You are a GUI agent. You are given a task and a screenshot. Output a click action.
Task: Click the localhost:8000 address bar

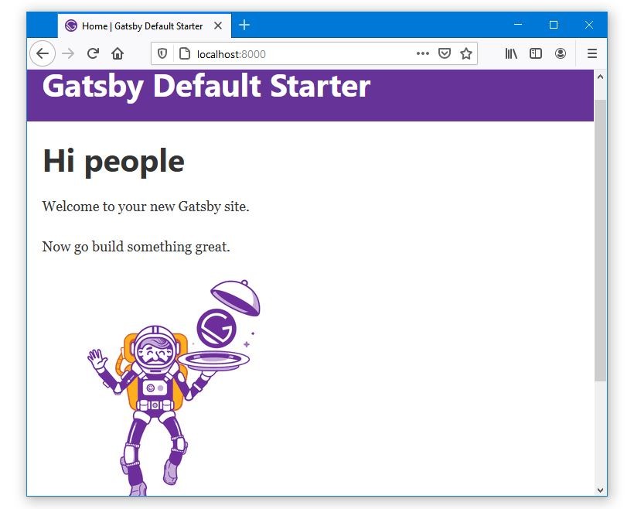click(x=314, y=53)
